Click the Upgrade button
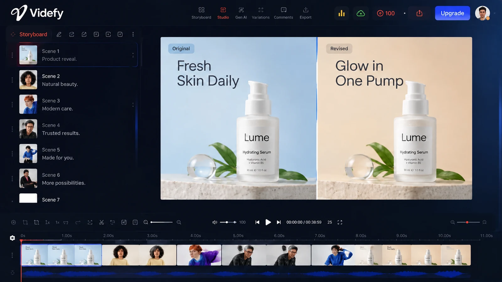 [x=452, y=13]
